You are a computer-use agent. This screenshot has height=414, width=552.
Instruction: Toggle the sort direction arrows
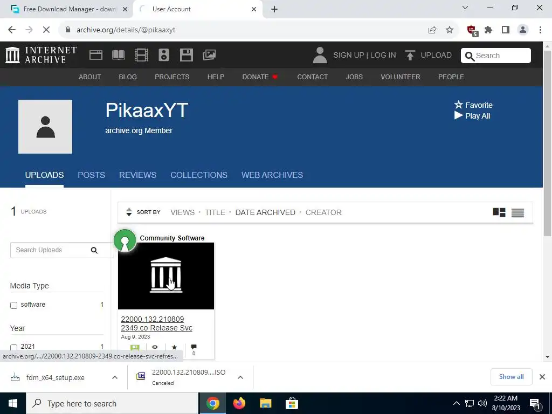click(129, 212)
